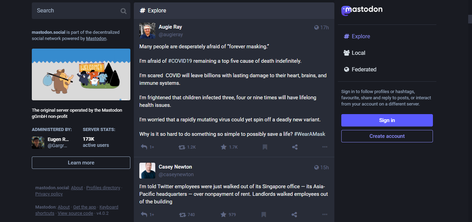Click the page vertical scrollbar thumb
The width and height of the screenshot is (472, 222).
[x=470, y=19]
